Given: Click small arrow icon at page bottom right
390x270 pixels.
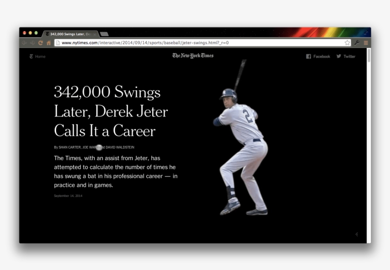Looking at the screenshot, I should (x=356, y=234).
